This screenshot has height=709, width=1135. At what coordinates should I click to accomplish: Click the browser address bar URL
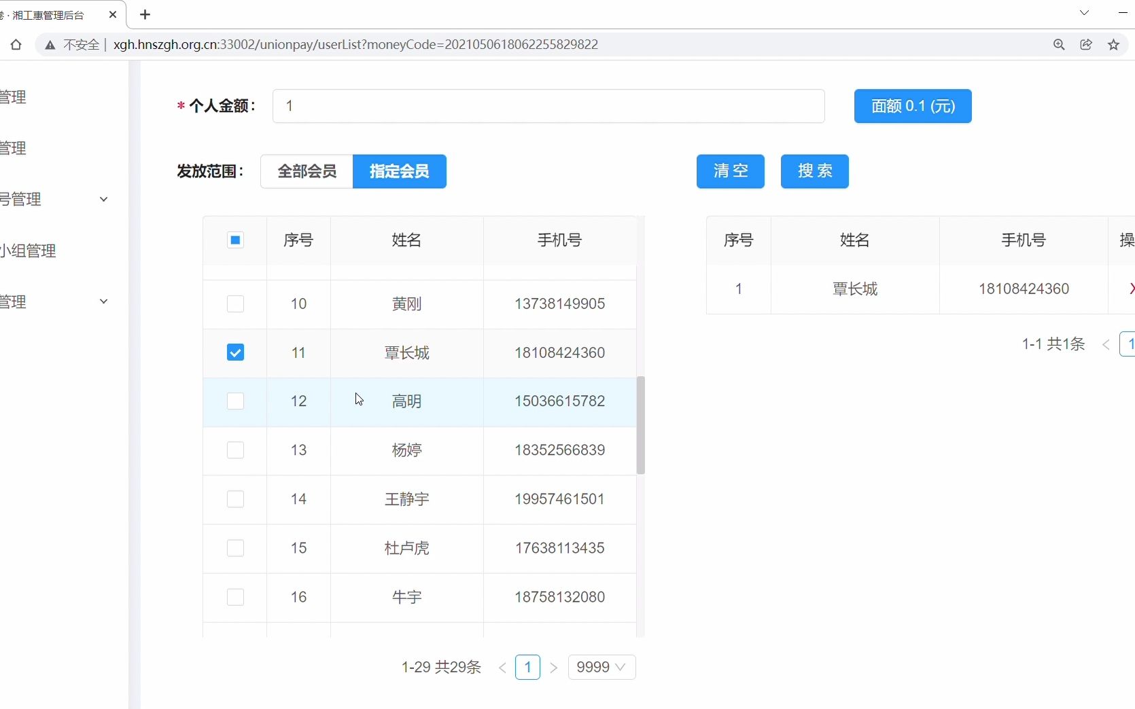pyautogui.click(x=355, y=45)
